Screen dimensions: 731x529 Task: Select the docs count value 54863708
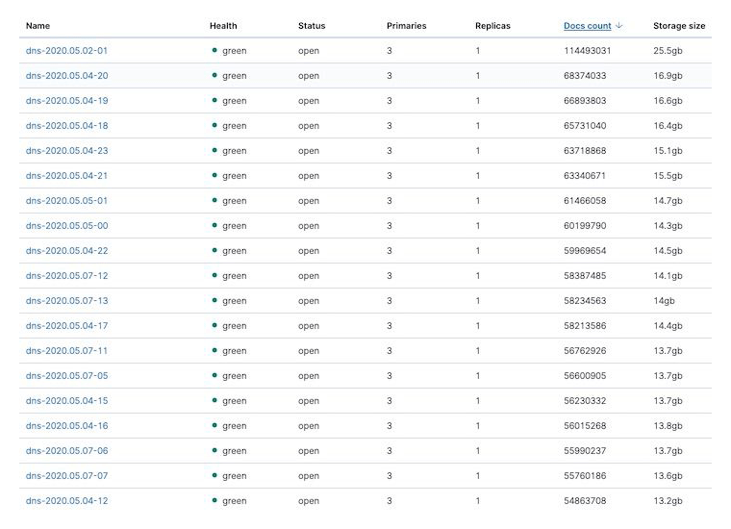[585, 500]
